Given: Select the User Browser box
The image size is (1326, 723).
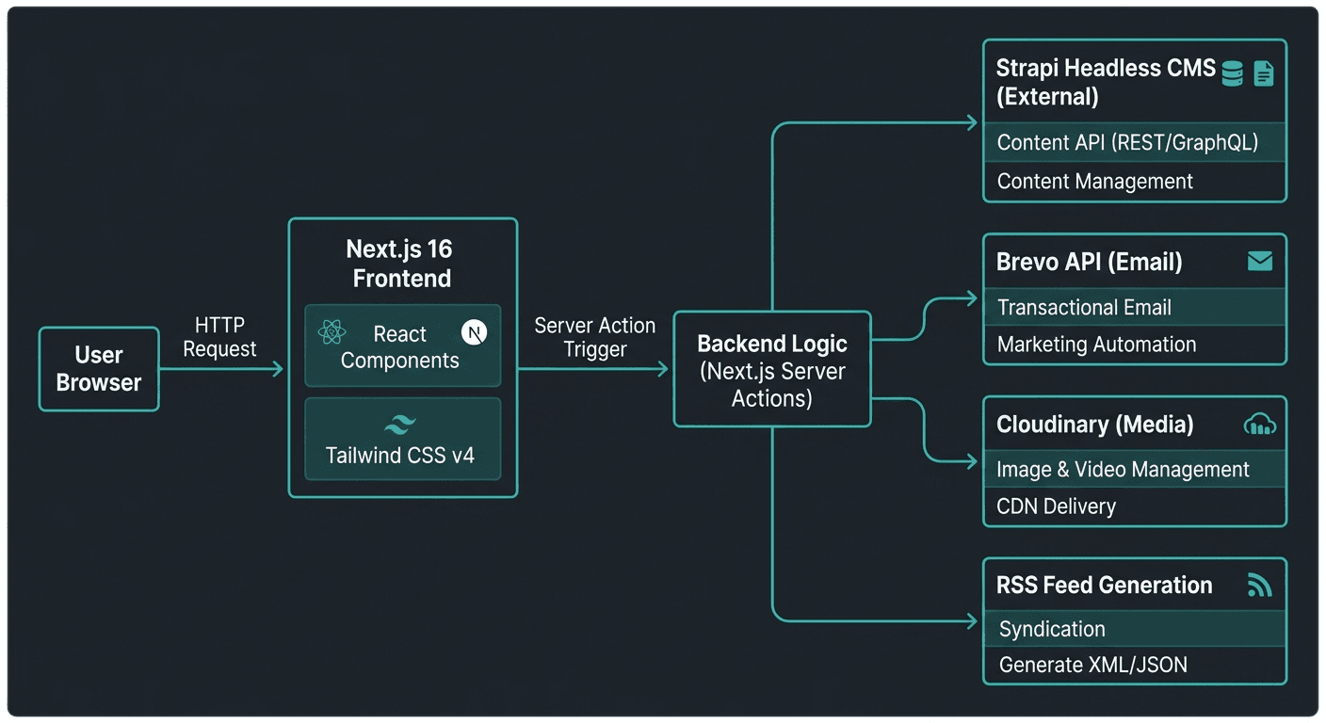Looking at the screenshot, I should (x=99, y=369).
